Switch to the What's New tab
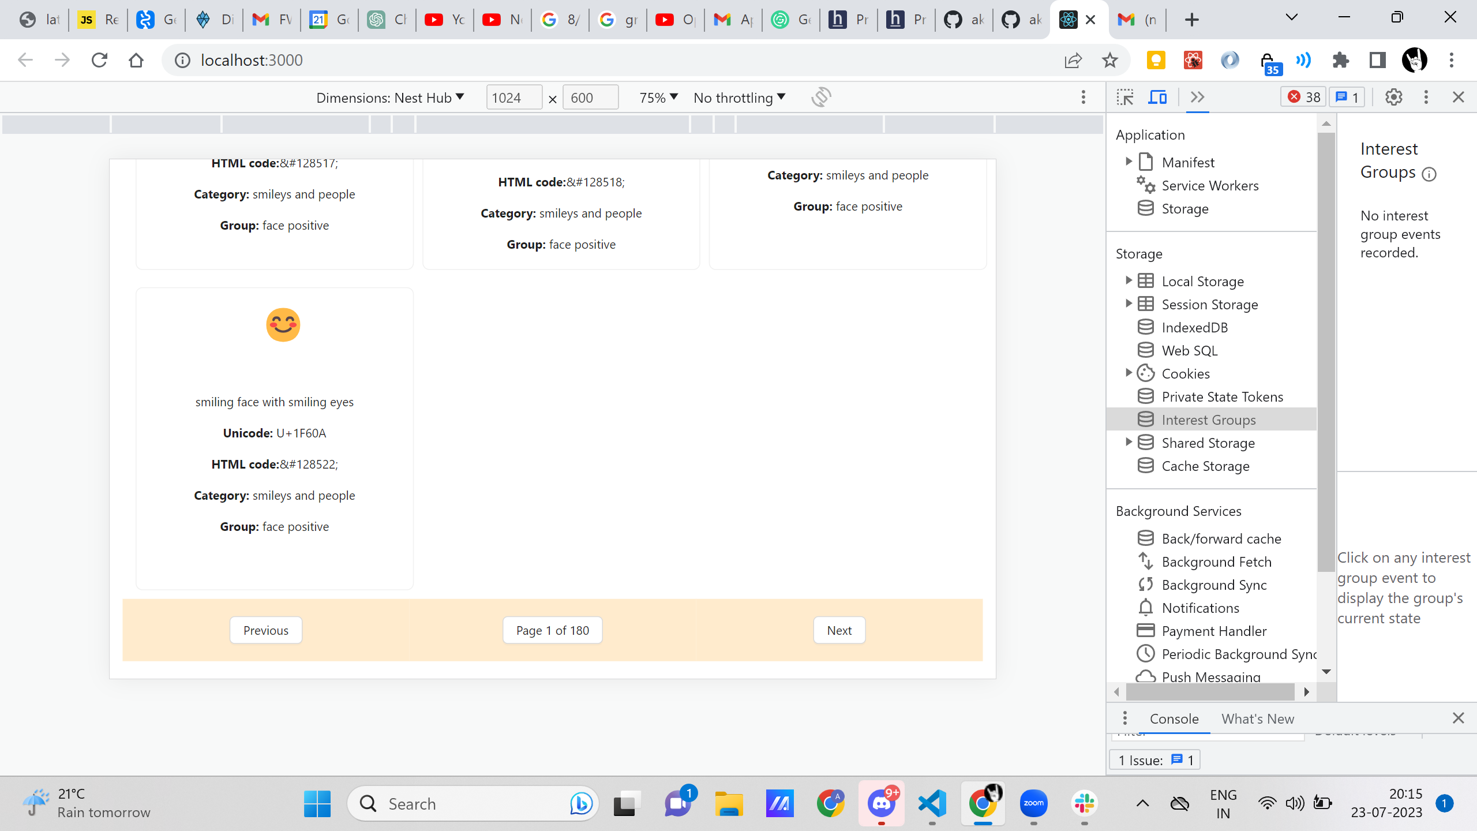This screenshot has height=831, width=1477. 1257,718
